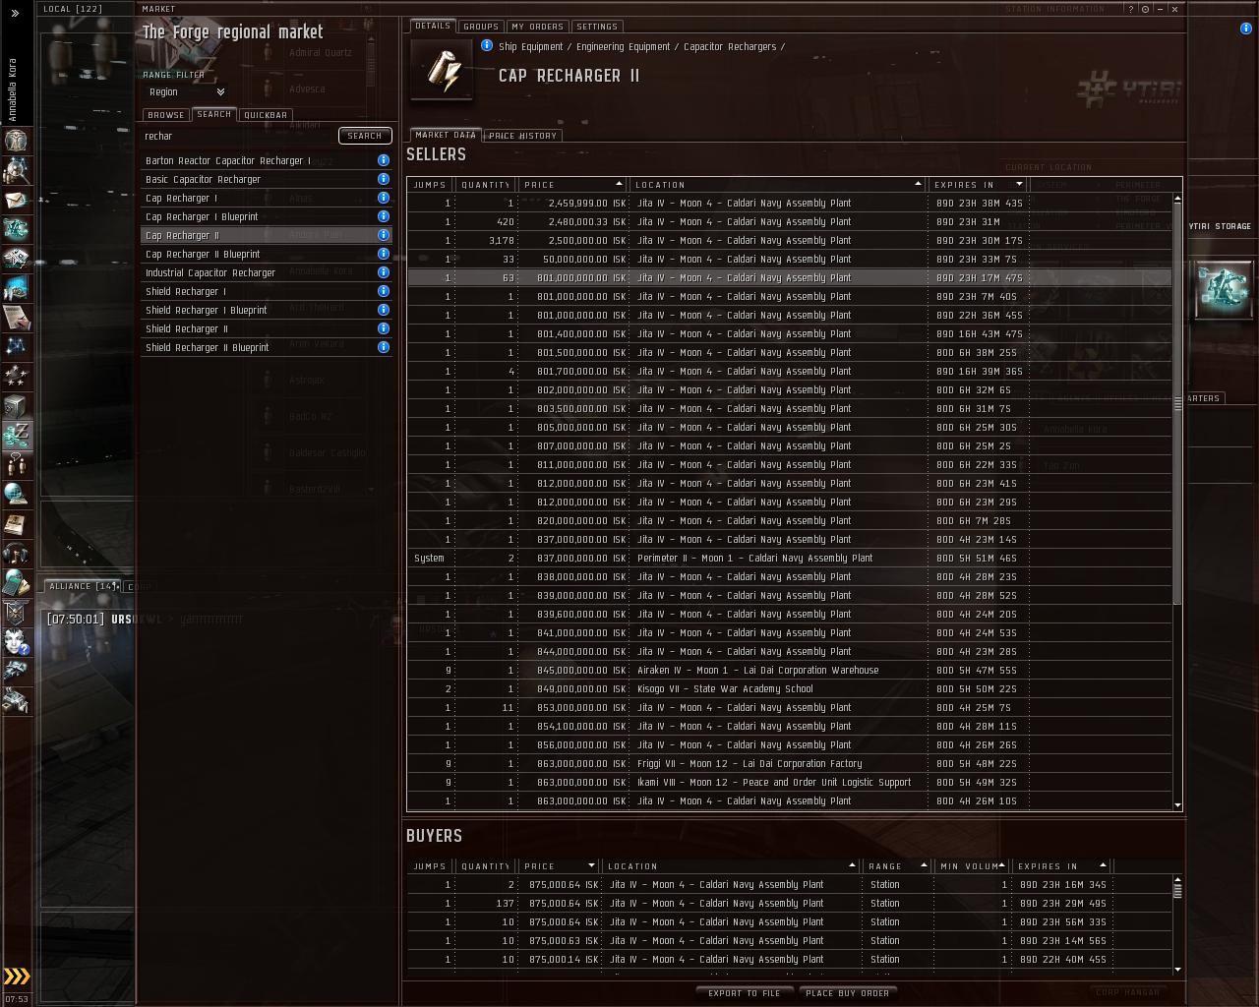Viewport: 1259px width, 1007px height.
Task: Show info for Cap Recharger I
Action: pyautogui.click(x=384, y=198)
